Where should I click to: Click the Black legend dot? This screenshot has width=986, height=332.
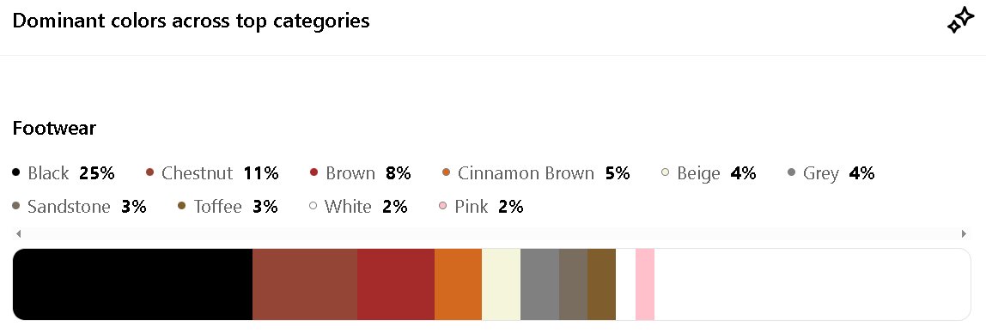pos(16,172)
